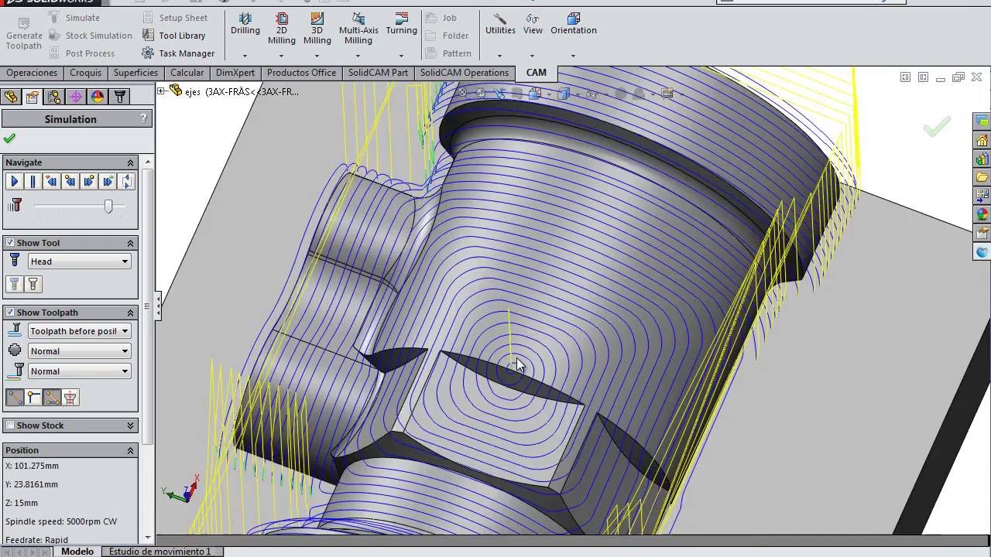This screenshot has height=557, width=991.
Task: Open the Head tool display dropdown
Action: [x=79, y=261]
